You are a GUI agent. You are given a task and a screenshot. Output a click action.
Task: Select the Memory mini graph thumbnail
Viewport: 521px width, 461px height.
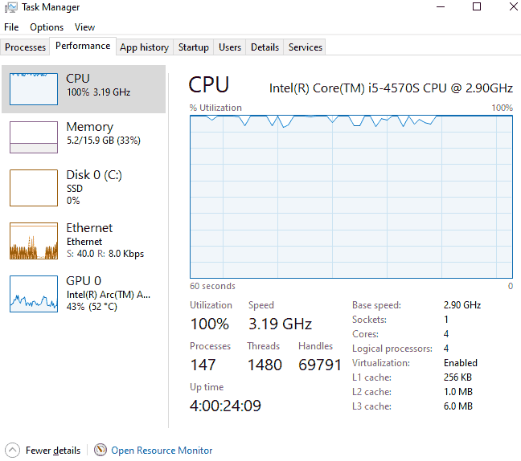point(34,137)
